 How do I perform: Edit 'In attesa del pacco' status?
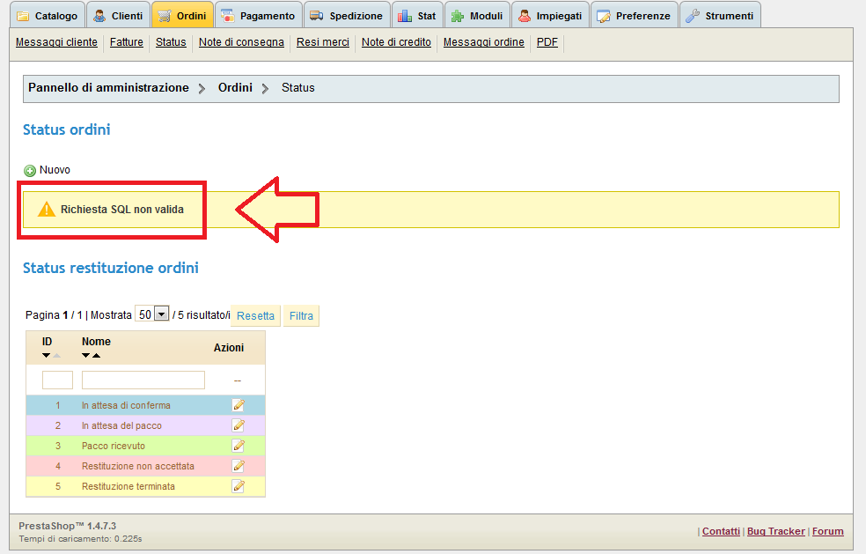tap(238, 425)
